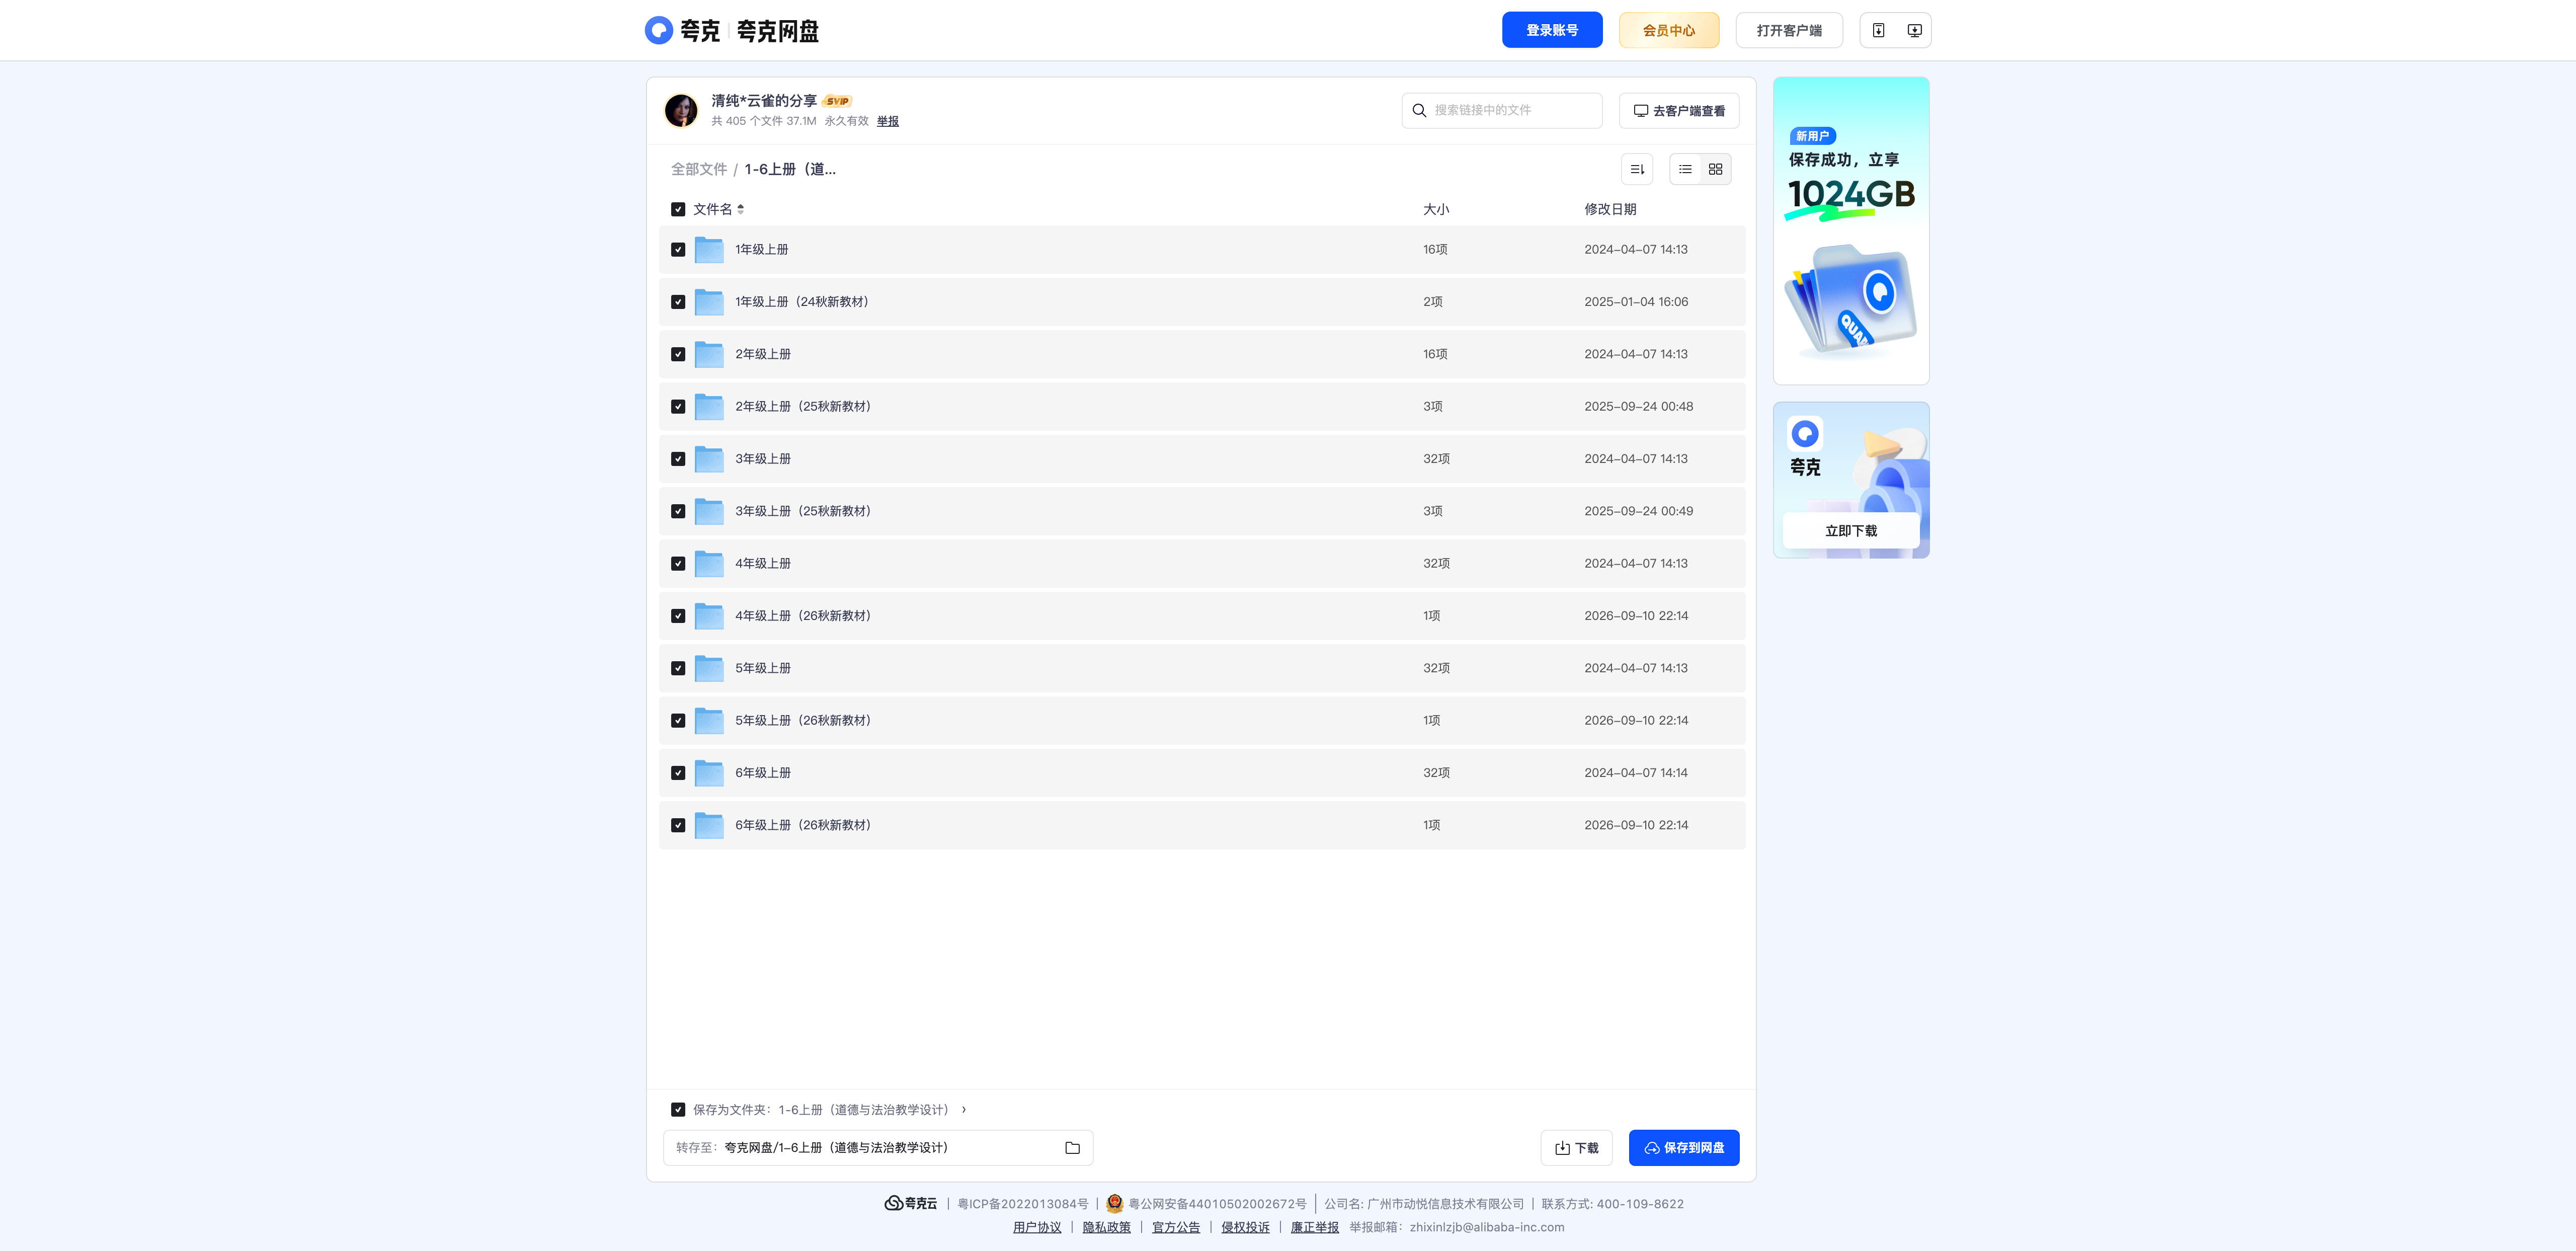Click the 搜索链接中的文件 search field
The height and width of the screenshot is (1251, 2576).
(x=1502, y=110)
